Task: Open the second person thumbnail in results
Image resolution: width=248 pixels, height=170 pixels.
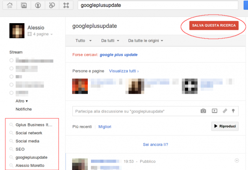Action: click(x=135, y=86)
